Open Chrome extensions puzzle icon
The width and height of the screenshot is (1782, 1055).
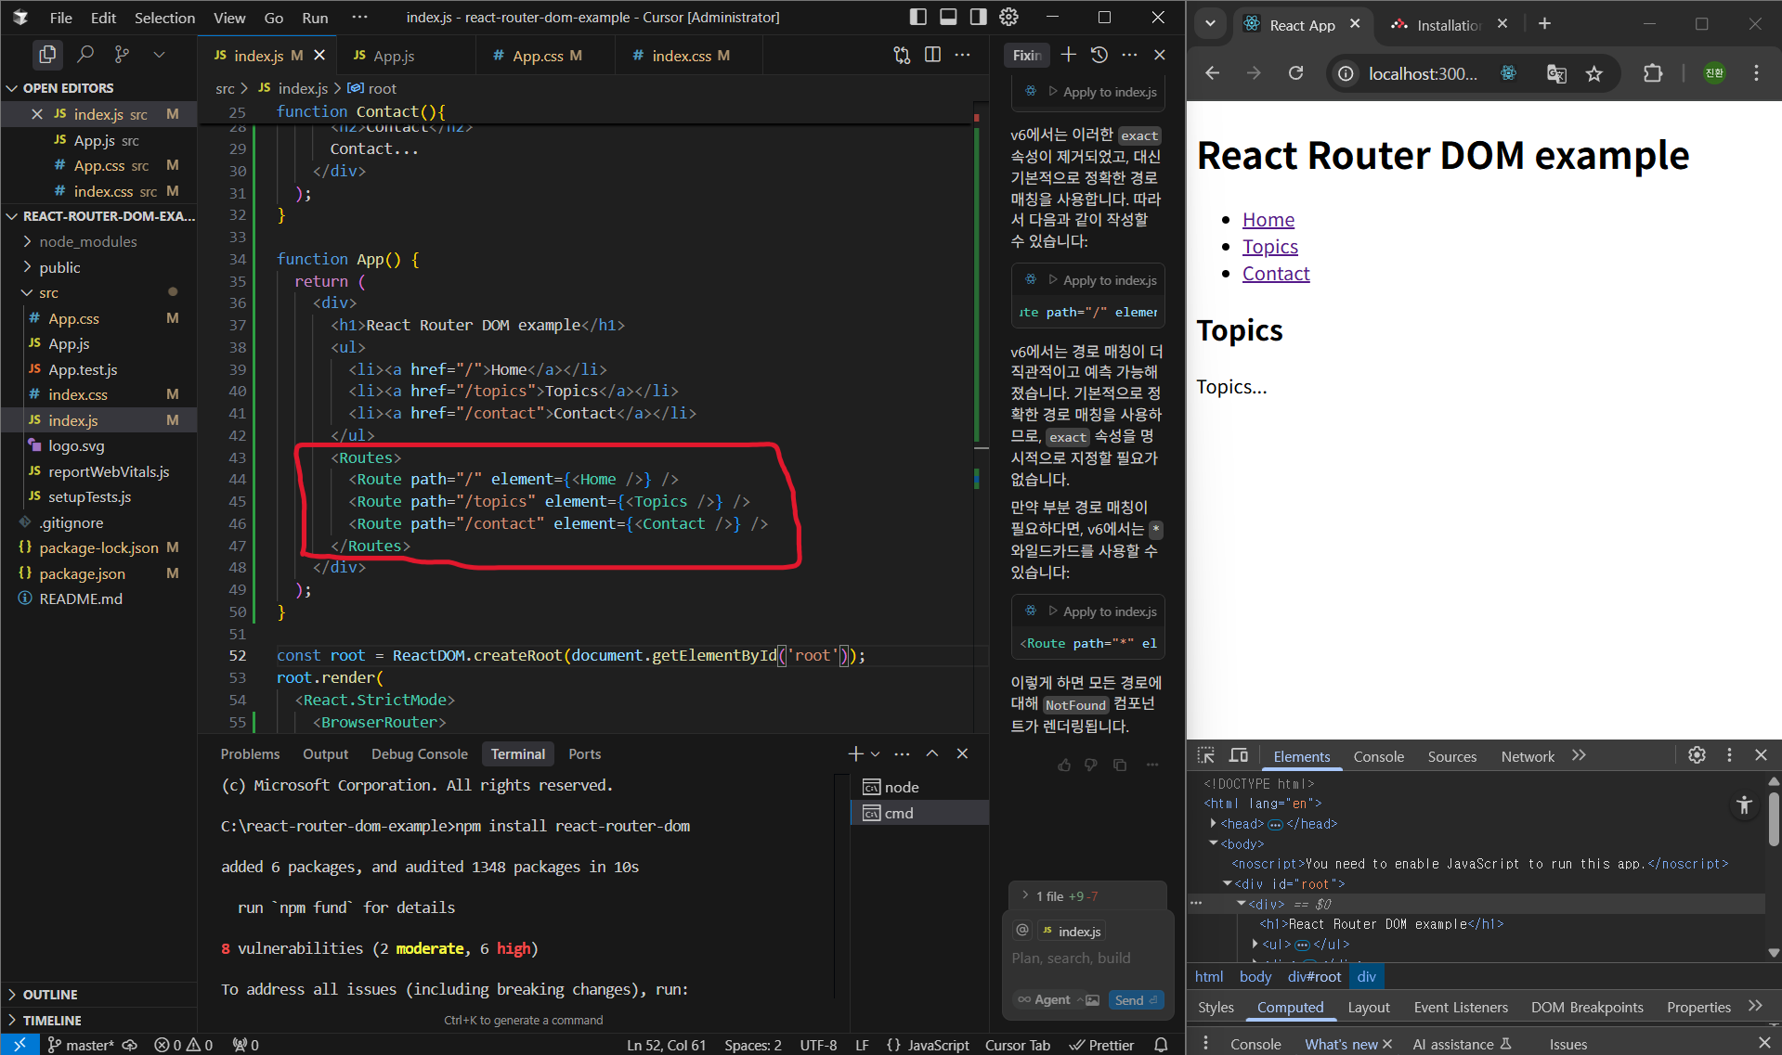(1653, 73)
